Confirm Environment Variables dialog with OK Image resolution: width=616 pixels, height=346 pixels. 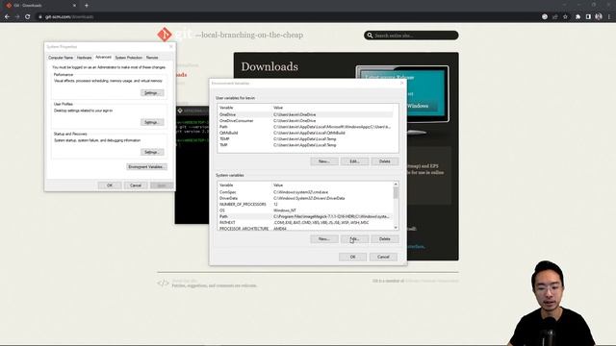352,257
